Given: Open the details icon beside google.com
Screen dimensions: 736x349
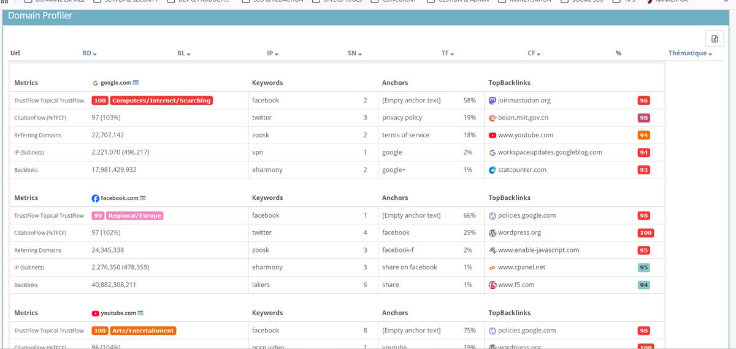Looking at the screenshot, I should click(x=136, y=83).
